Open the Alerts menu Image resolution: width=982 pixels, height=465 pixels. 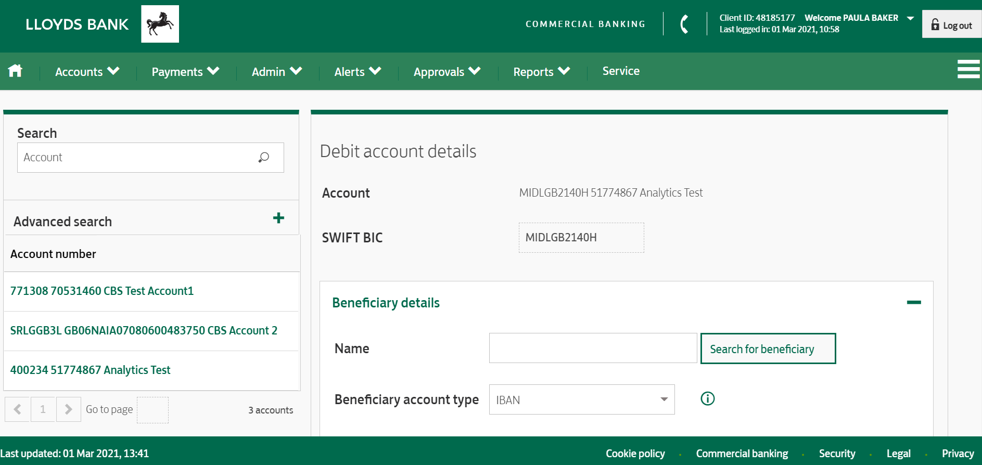pos(358,71)
